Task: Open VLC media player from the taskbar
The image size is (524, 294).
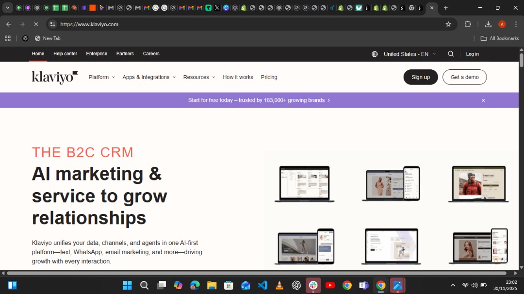Action: click(x=279, y=285)
